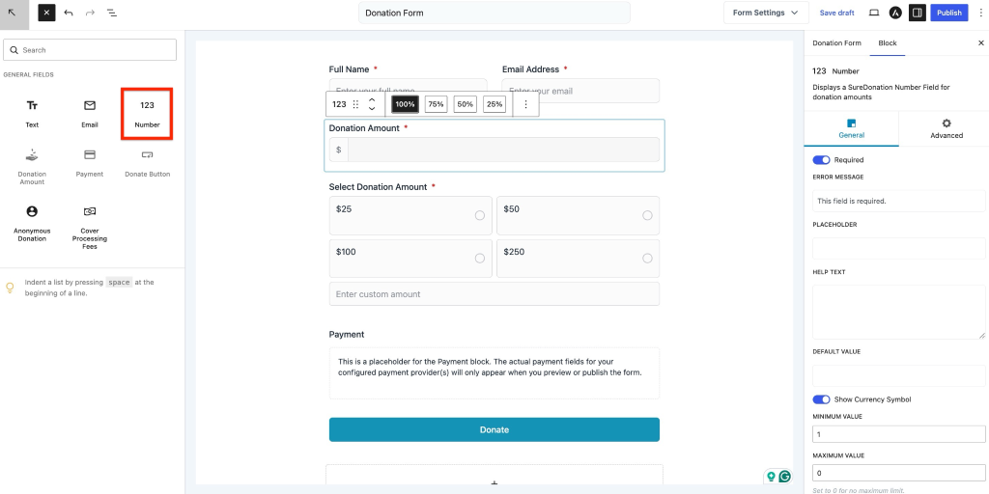Click the Placeholder settings field
This screenshot has height=494, width=989.
pyautogui.click(x=899, y=248)
